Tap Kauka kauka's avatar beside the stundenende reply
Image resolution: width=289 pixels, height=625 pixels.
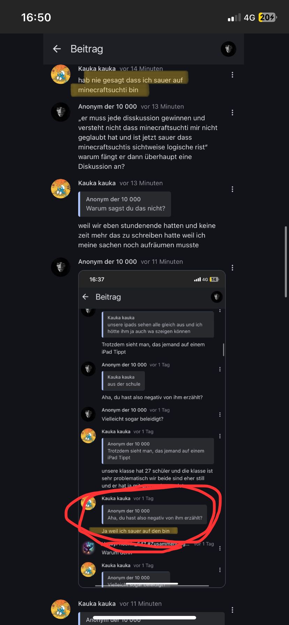[61, 189]
